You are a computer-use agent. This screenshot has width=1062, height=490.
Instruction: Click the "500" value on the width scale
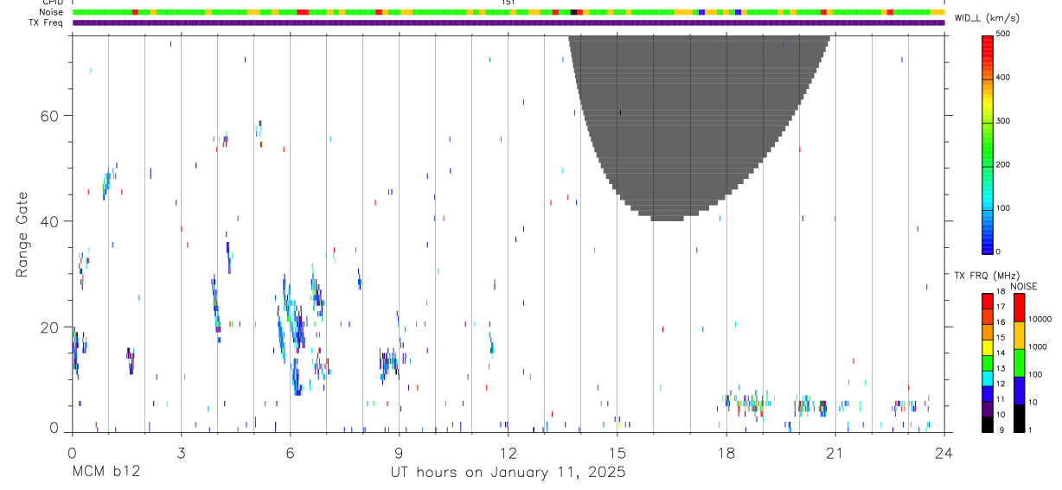(x=1003, y=34)
